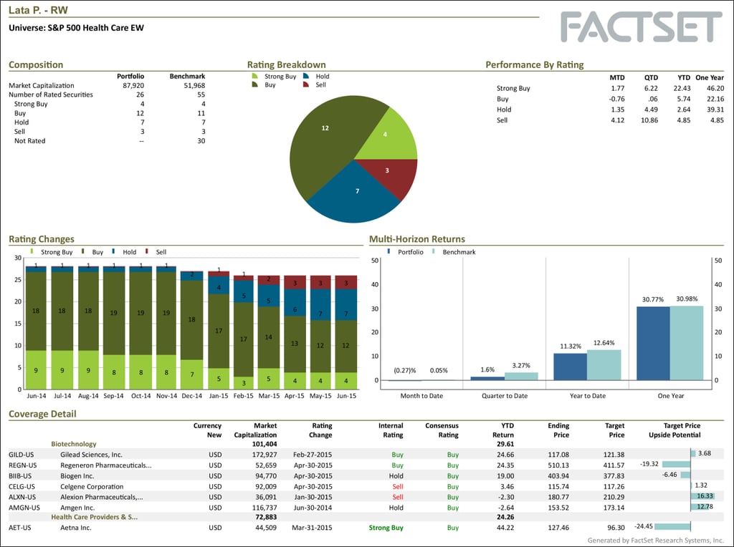Click Jun-14 Strong Buy bar segment showing 9
The image size is (734, 547).
(36, 370)
